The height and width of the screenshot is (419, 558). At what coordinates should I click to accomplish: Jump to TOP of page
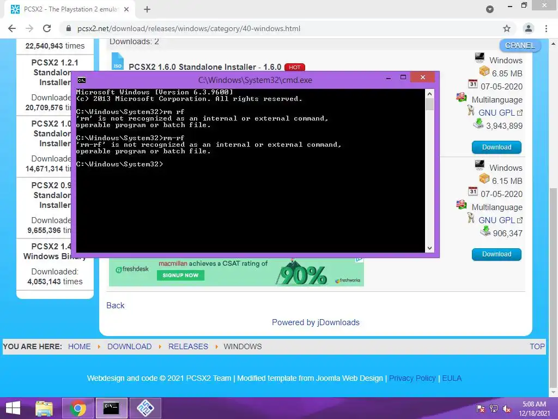coord(537,346)
